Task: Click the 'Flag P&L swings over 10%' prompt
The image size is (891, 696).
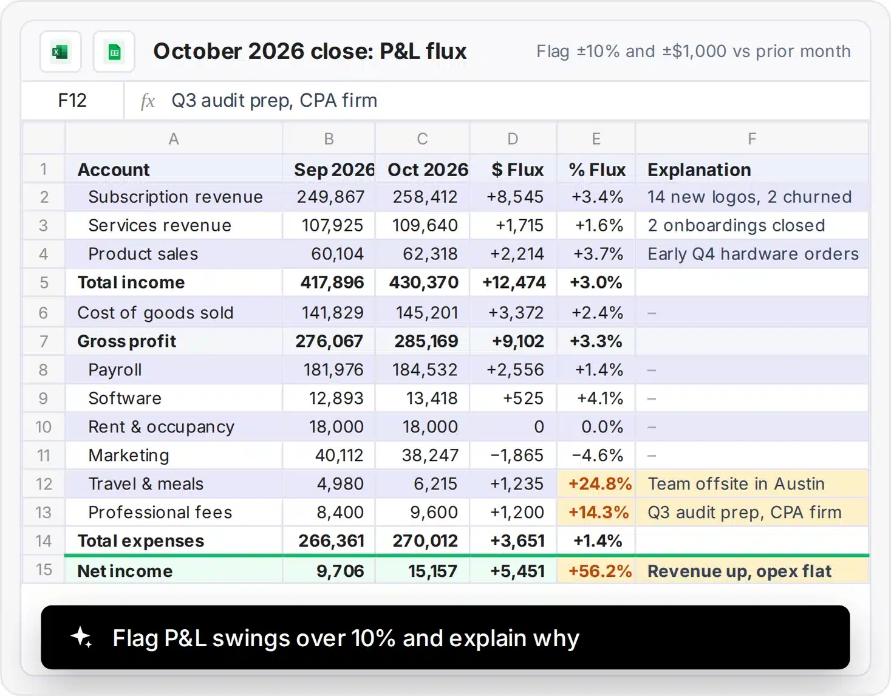Action: (445, 638)
